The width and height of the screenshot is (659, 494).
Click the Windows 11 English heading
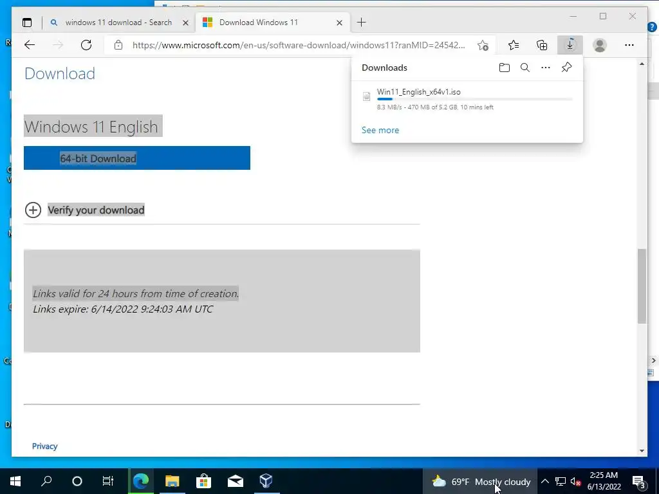coord(91,127)
